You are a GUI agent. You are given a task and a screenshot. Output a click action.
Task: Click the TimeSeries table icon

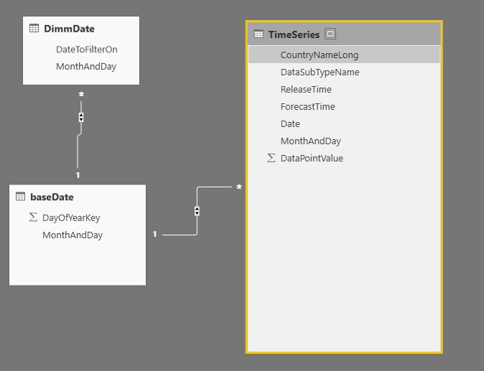click(x=259, y=34)
